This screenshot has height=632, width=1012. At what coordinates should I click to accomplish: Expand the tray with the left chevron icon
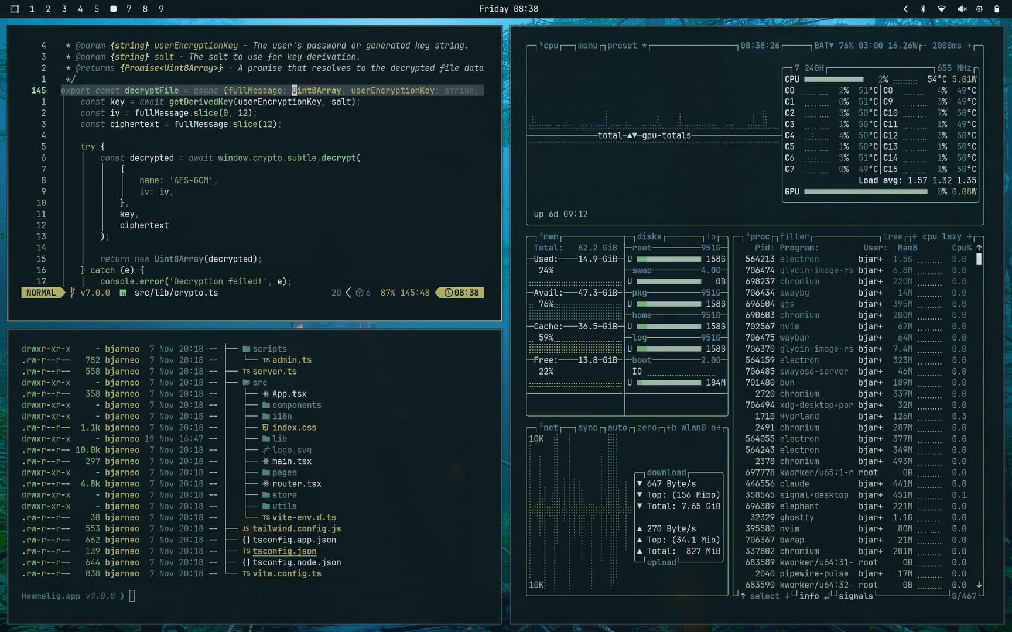point(905,9)
